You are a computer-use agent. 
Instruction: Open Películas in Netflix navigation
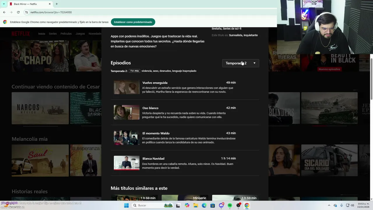click(66, 34)
